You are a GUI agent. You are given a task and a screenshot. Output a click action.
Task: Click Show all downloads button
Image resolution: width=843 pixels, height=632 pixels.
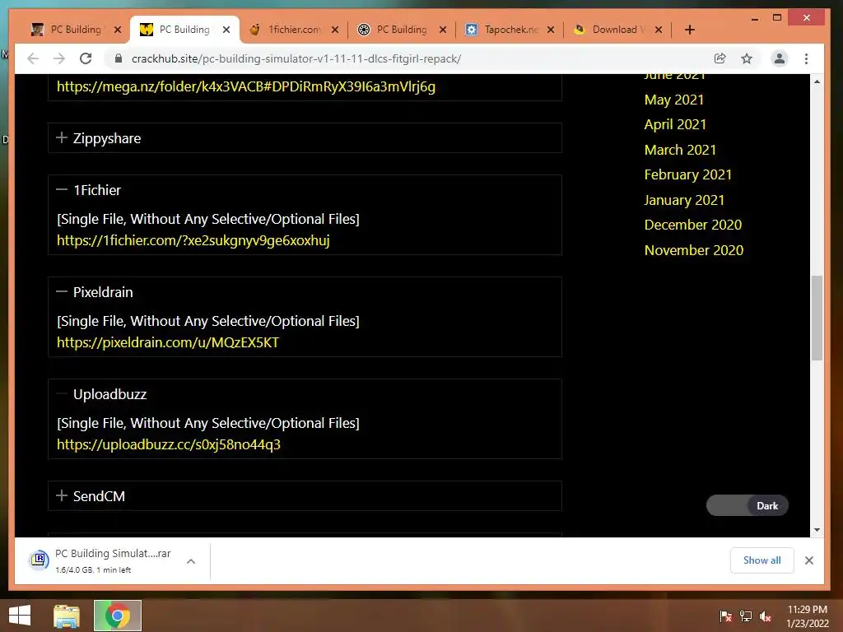pyautogui.click(x=761, y=560)
